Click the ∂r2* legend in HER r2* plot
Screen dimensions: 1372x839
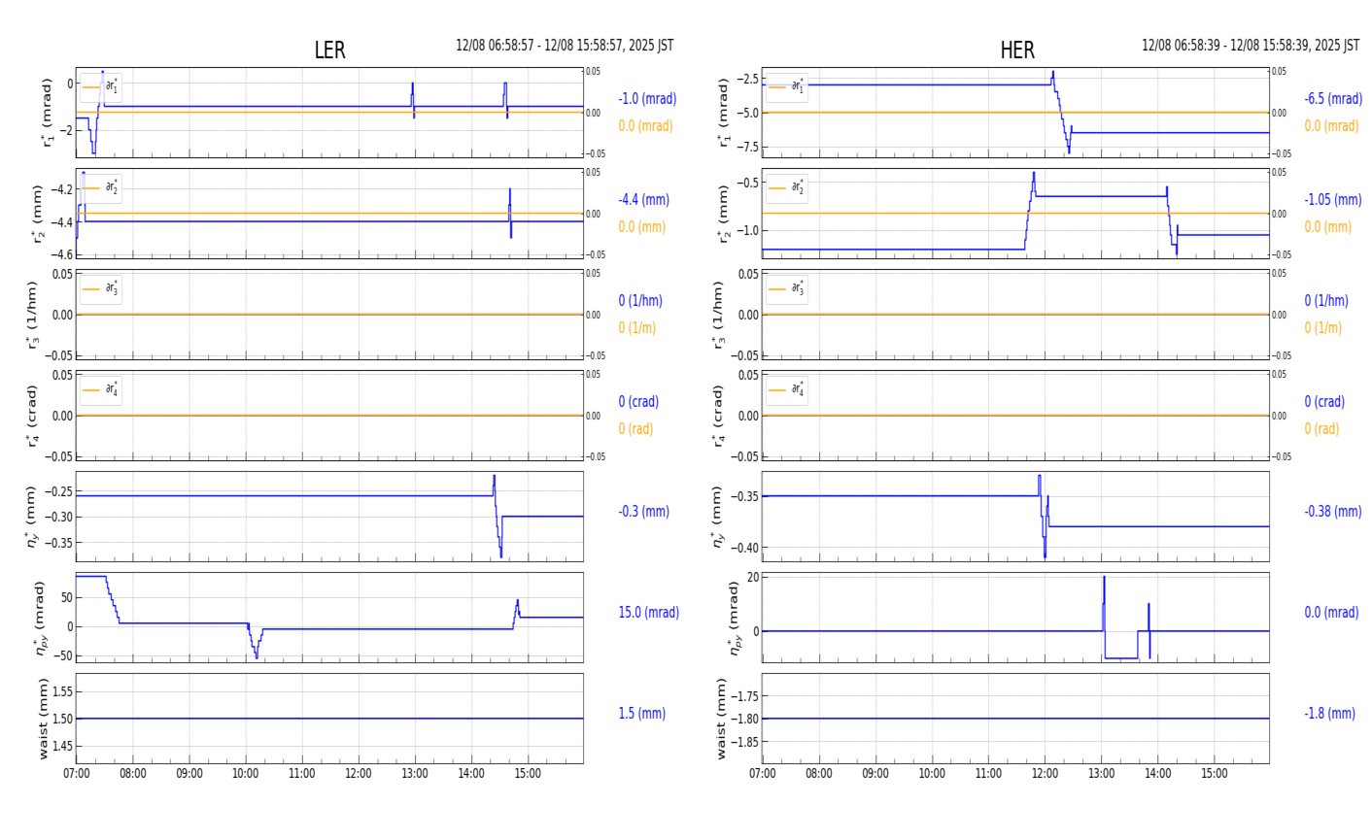click(x=786, y=188)
